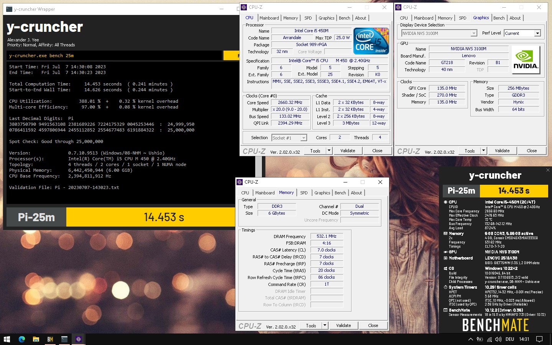Click Validate button in Memory window

coord(343,325)
